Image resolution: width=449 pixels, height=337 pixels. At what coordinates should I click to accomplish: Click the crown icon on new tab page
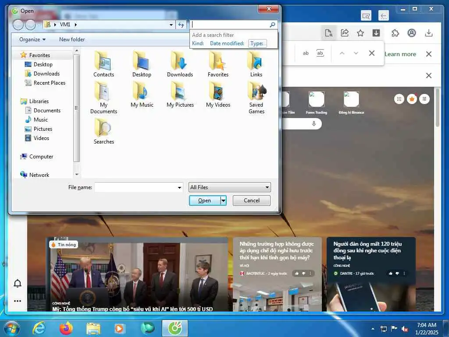tap(411, 99)
